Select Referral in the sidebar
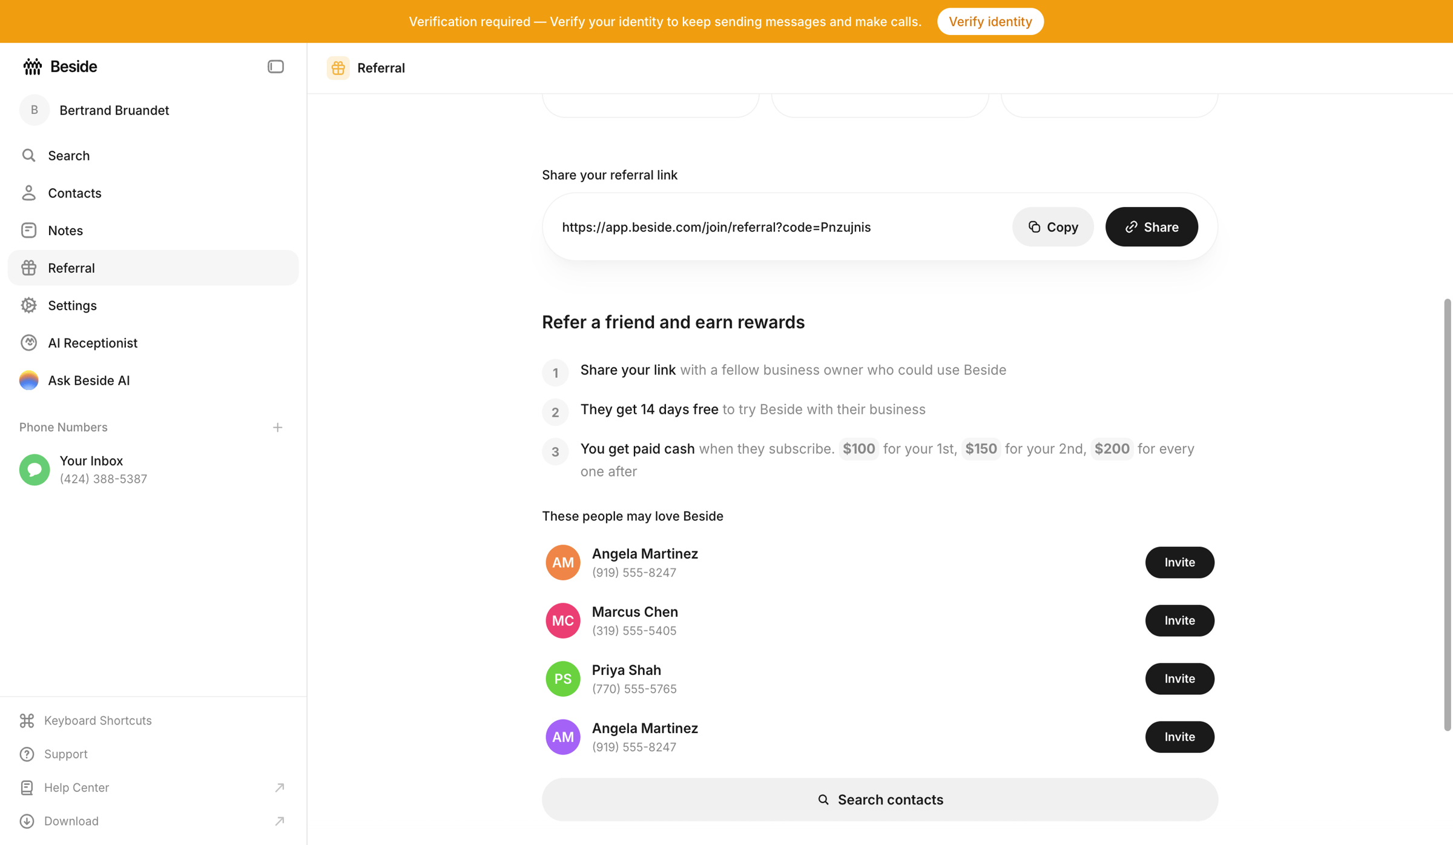 coord(153,268)
